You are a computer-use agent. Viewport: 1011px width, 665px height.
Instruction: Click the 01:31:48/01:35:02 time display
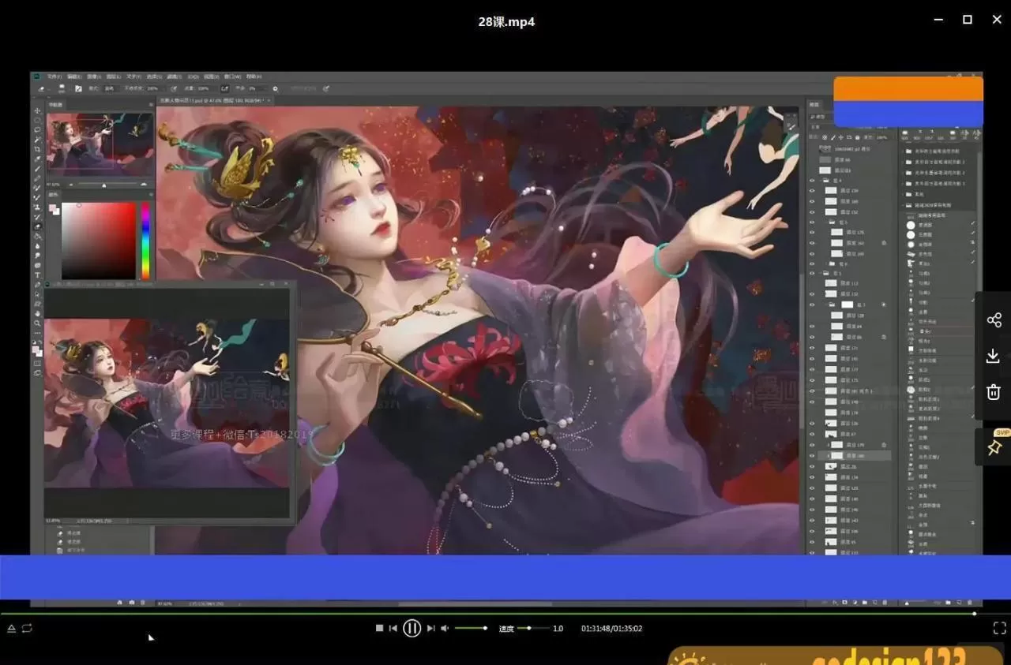click(x=611, y=629)
